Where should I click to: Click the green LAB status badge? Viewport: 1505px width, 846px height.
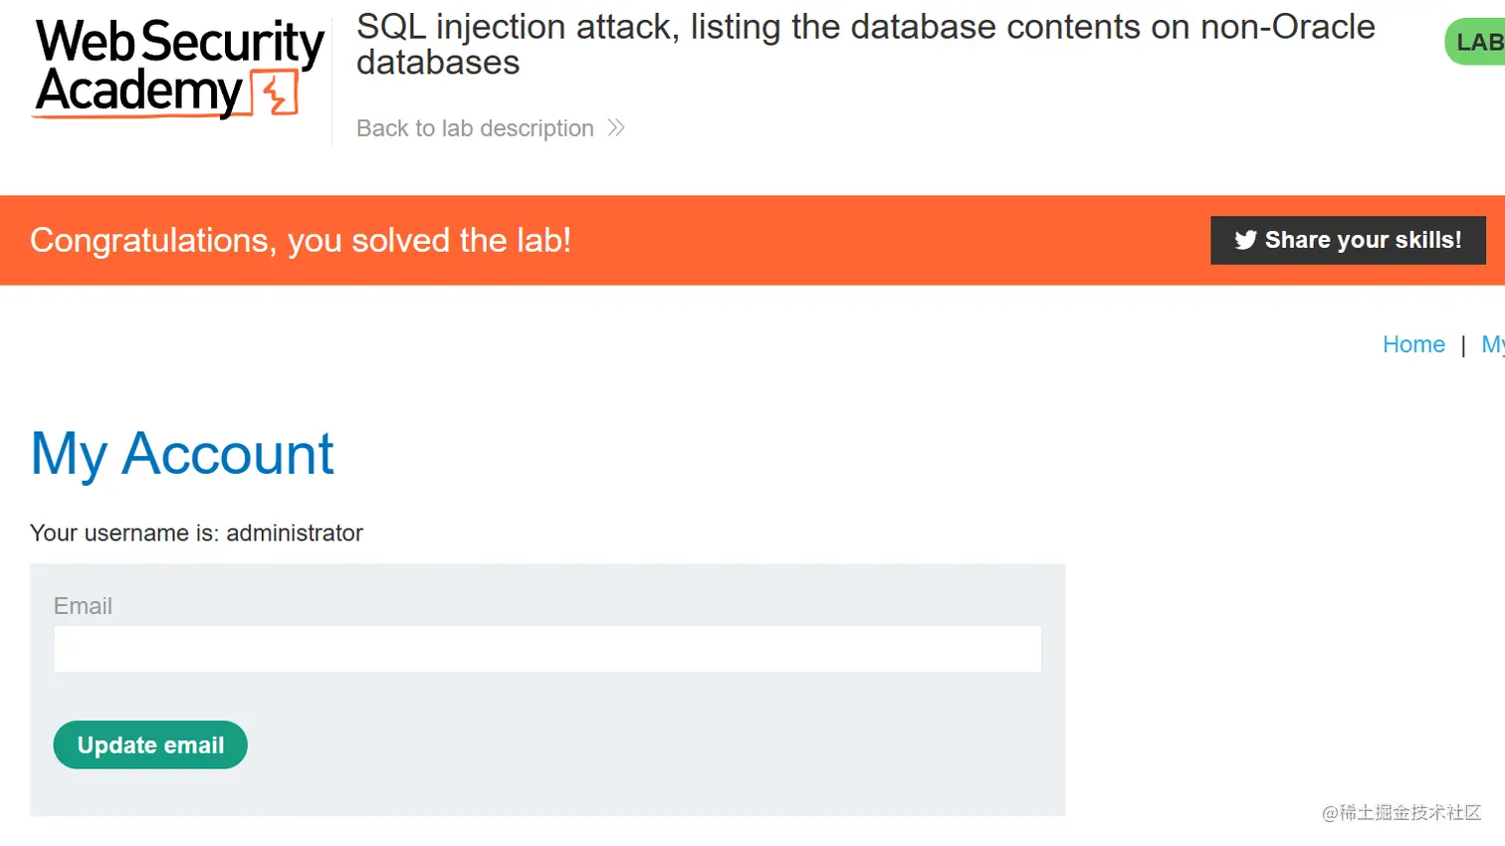(x=1475, y=42)
